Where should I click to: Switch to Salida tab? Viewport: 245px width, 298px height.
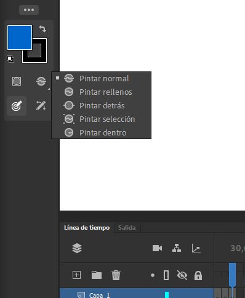[127, 228]
